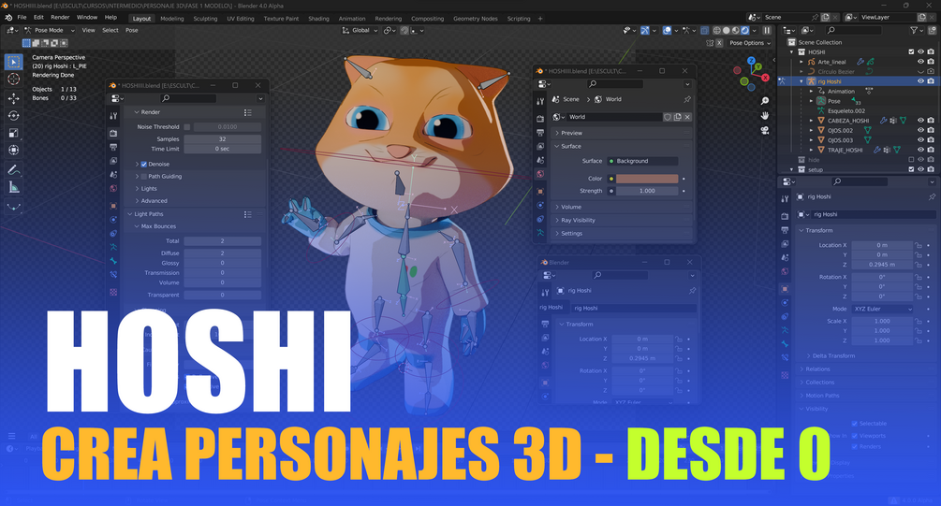Hide rig Hoshi in the viewport

pos(920,81)
